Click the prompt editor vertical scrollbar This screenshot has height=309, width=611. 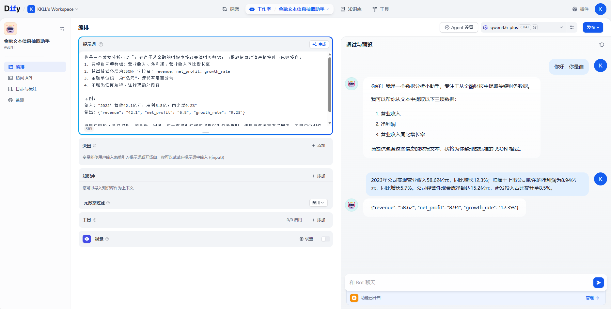click(330, 85)
